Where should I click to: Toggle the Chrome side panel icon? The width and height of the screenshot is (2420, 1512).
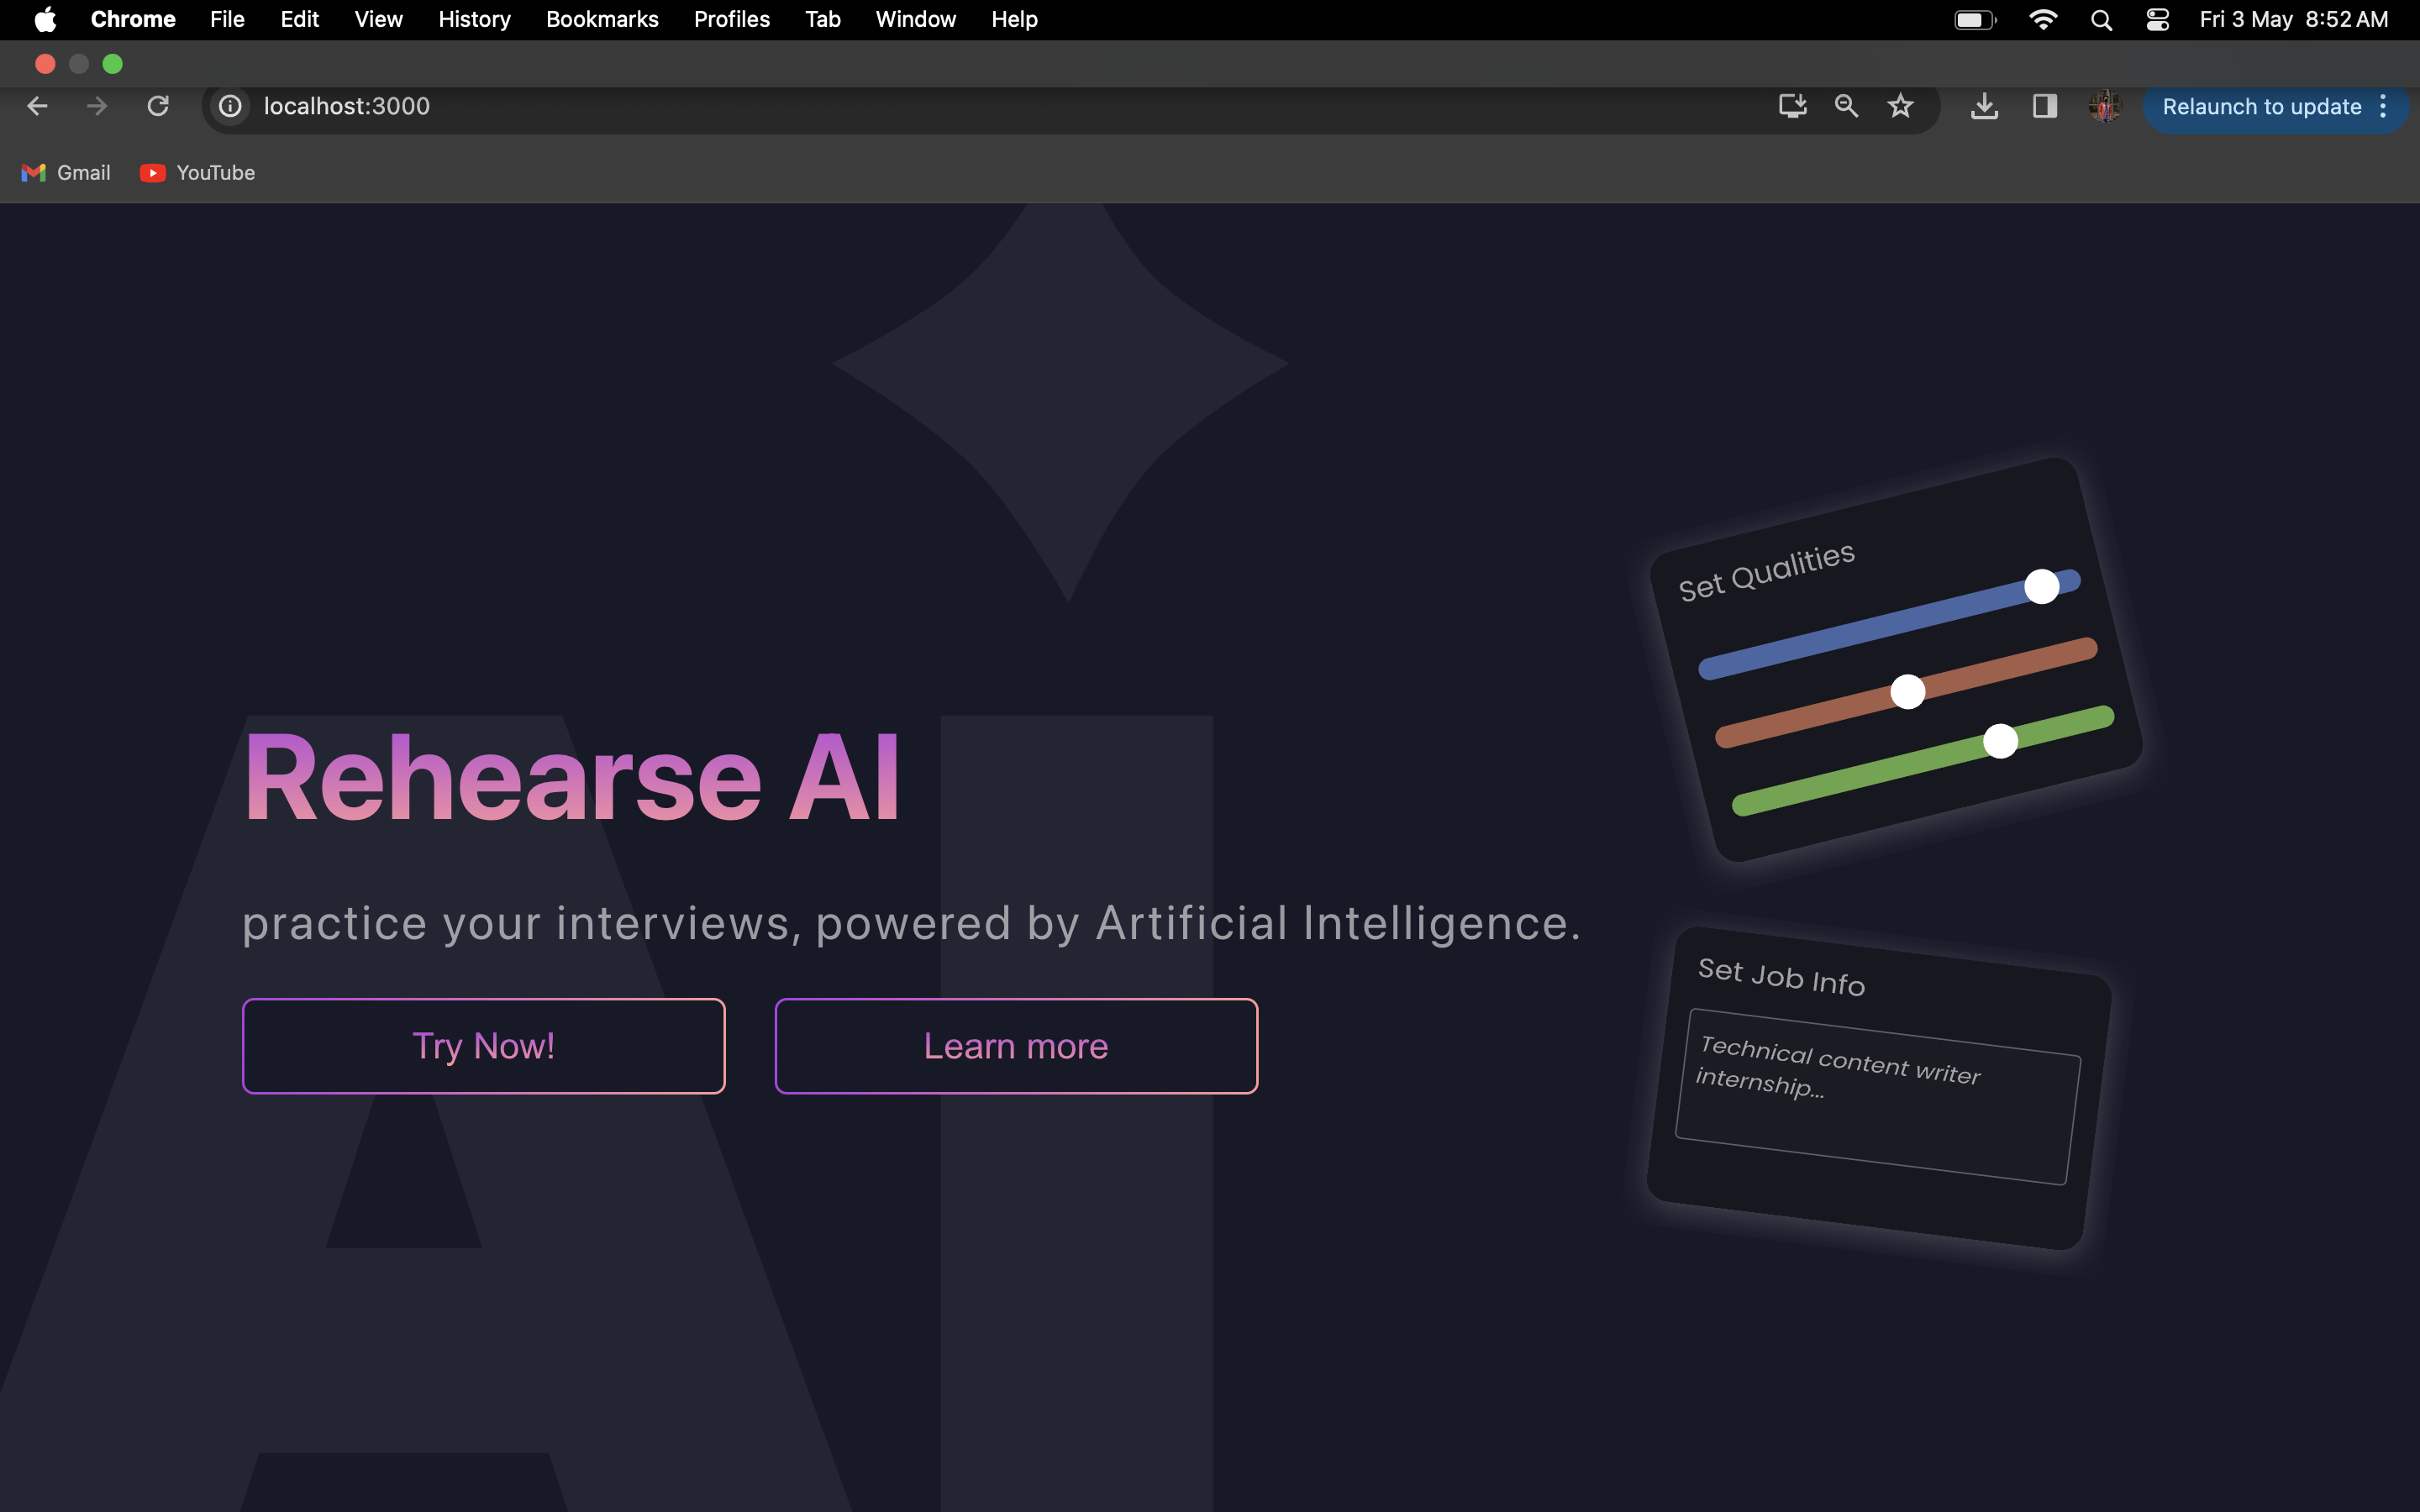2044,106
